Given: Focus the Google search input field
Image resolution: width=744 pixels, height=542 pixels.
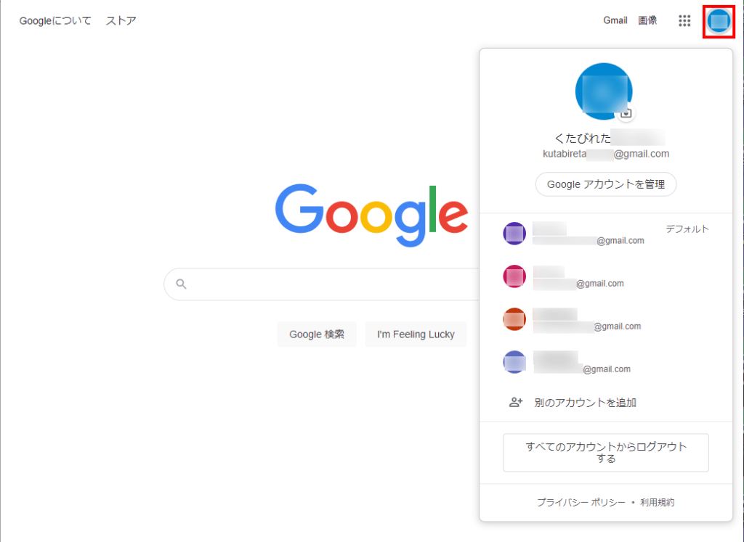Looking at the screenshot, I should click(332, 284).
